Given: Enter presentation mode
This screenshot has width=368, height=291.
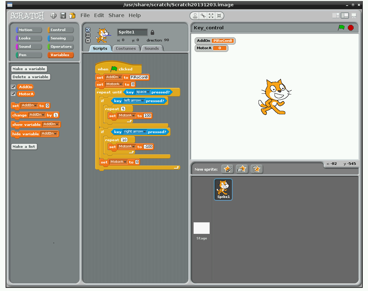Looking at the screenshot, I should click(x=354, y=16).
